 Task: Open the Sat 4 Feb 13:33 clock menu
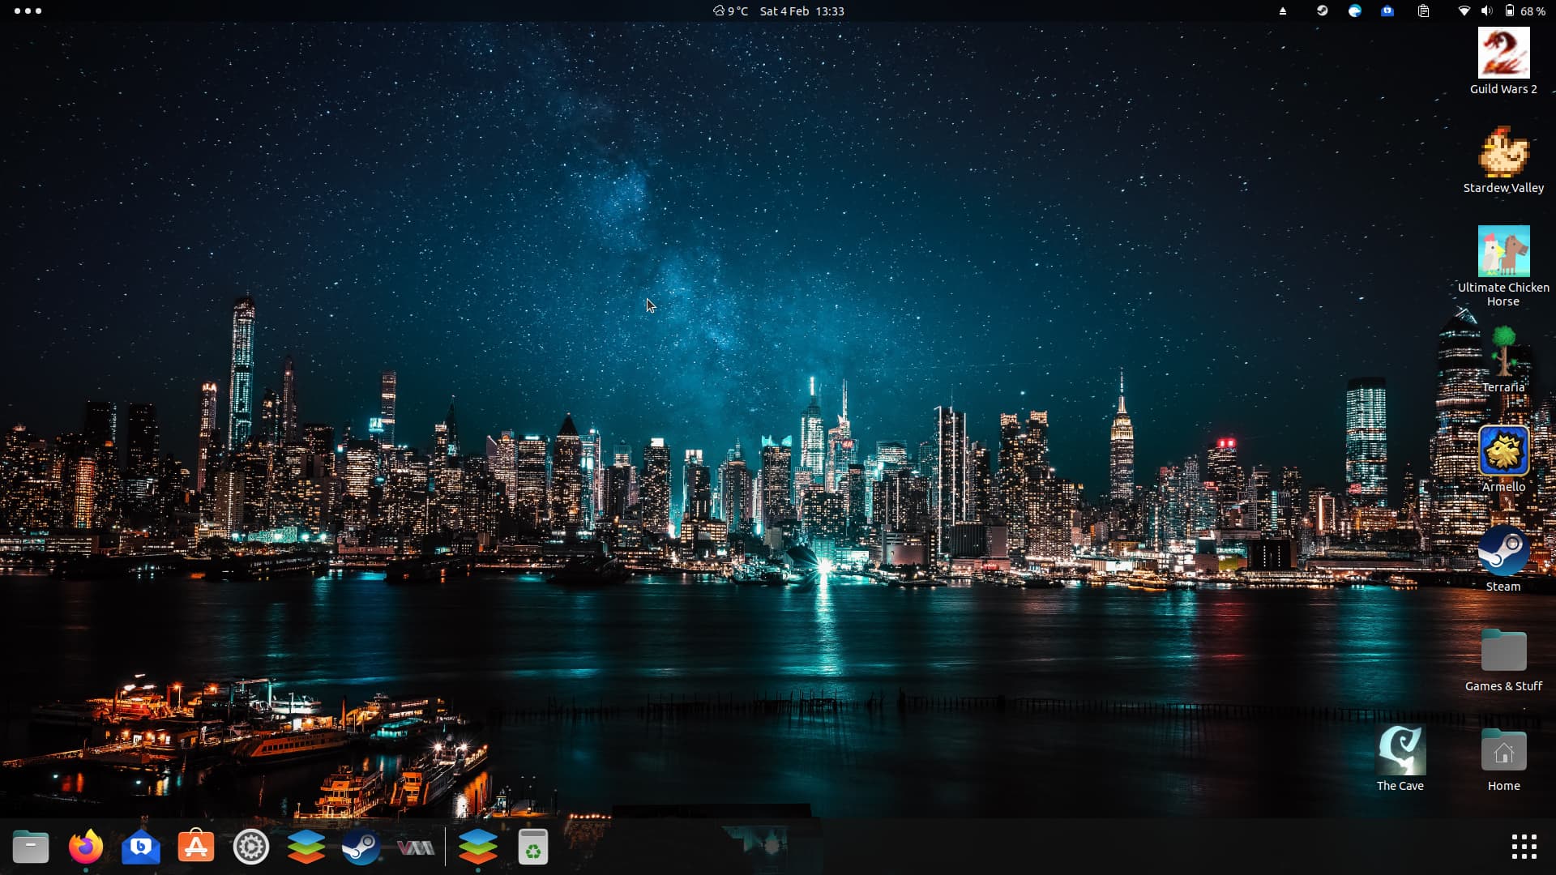(802, 11)
